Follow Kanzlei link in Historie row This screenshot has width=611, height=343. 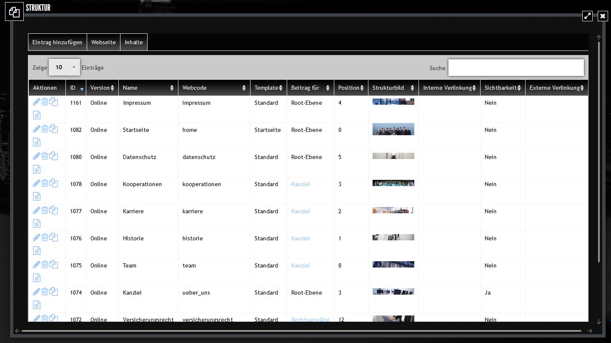click(300, 238)
